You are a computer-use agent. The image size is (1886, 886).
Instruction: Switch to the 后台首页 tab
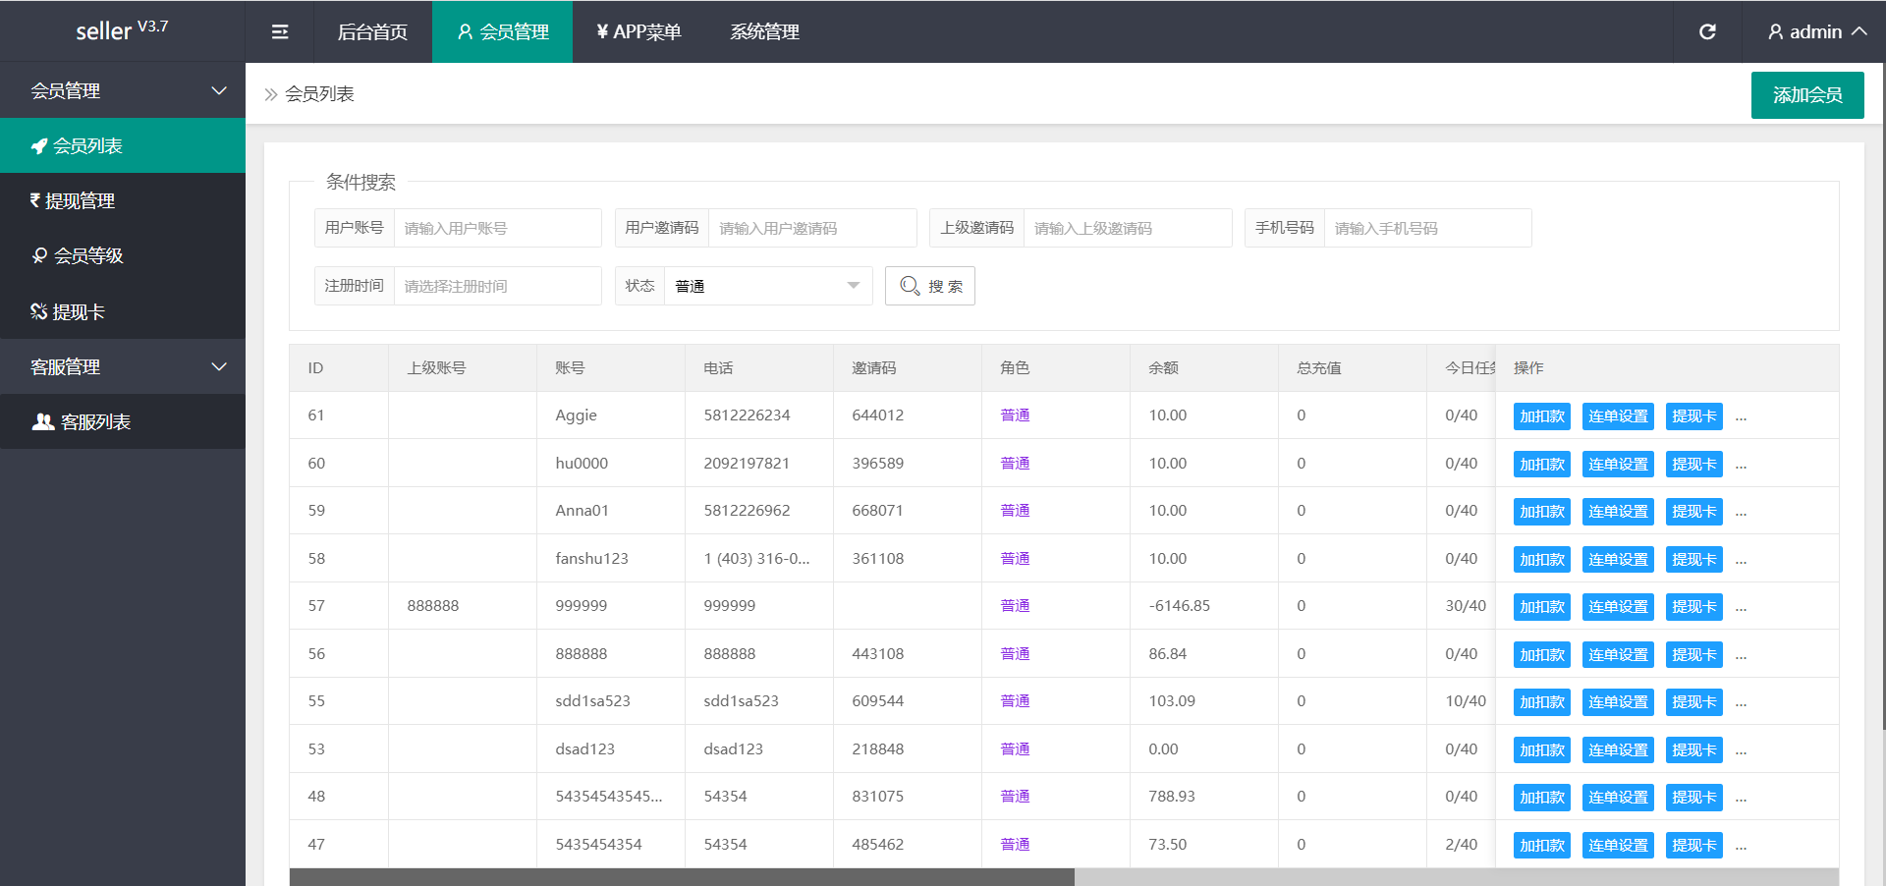coord(372,32)
